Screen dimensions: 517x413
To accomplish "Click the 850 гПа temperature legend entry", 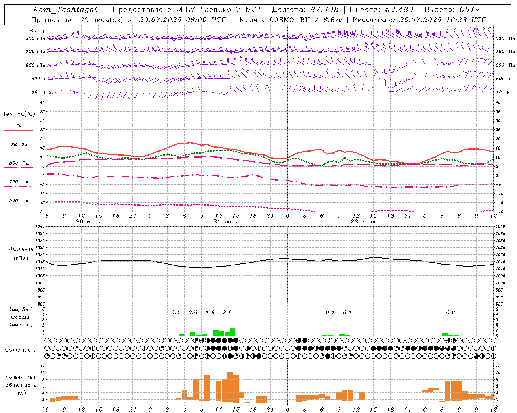I will point(19,163).
